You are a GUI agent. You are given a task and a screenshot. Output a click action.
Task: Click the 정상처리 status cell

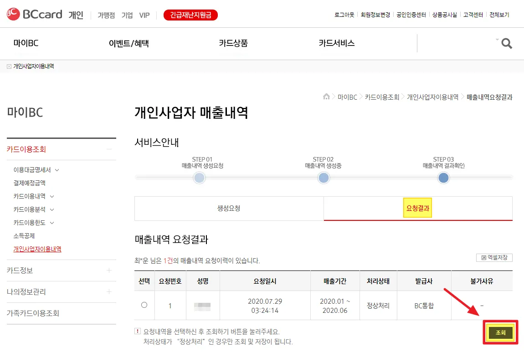(378, 306)
